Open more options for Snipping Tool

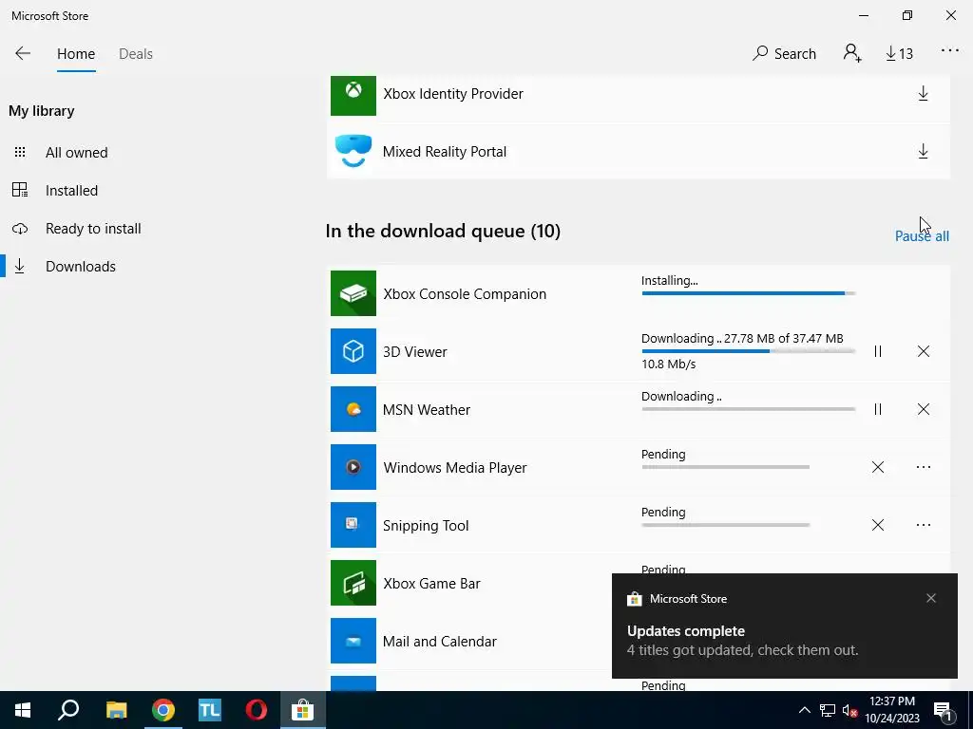click(x=923, y=525)
